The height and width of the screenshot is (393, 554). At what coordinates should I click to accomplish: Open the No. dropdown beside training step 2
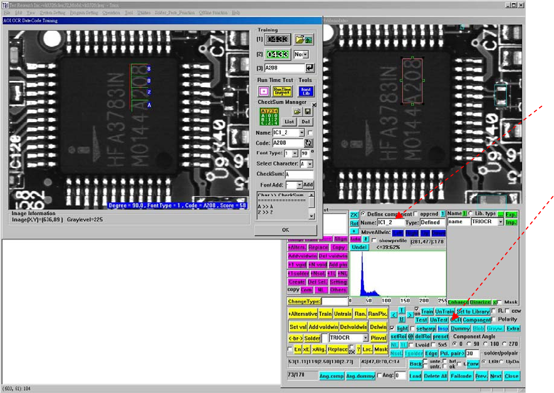point(305,55)
